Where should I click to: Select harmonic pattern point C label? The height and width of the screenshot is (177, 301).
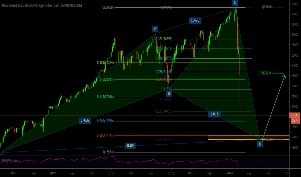tap(235, 3)
